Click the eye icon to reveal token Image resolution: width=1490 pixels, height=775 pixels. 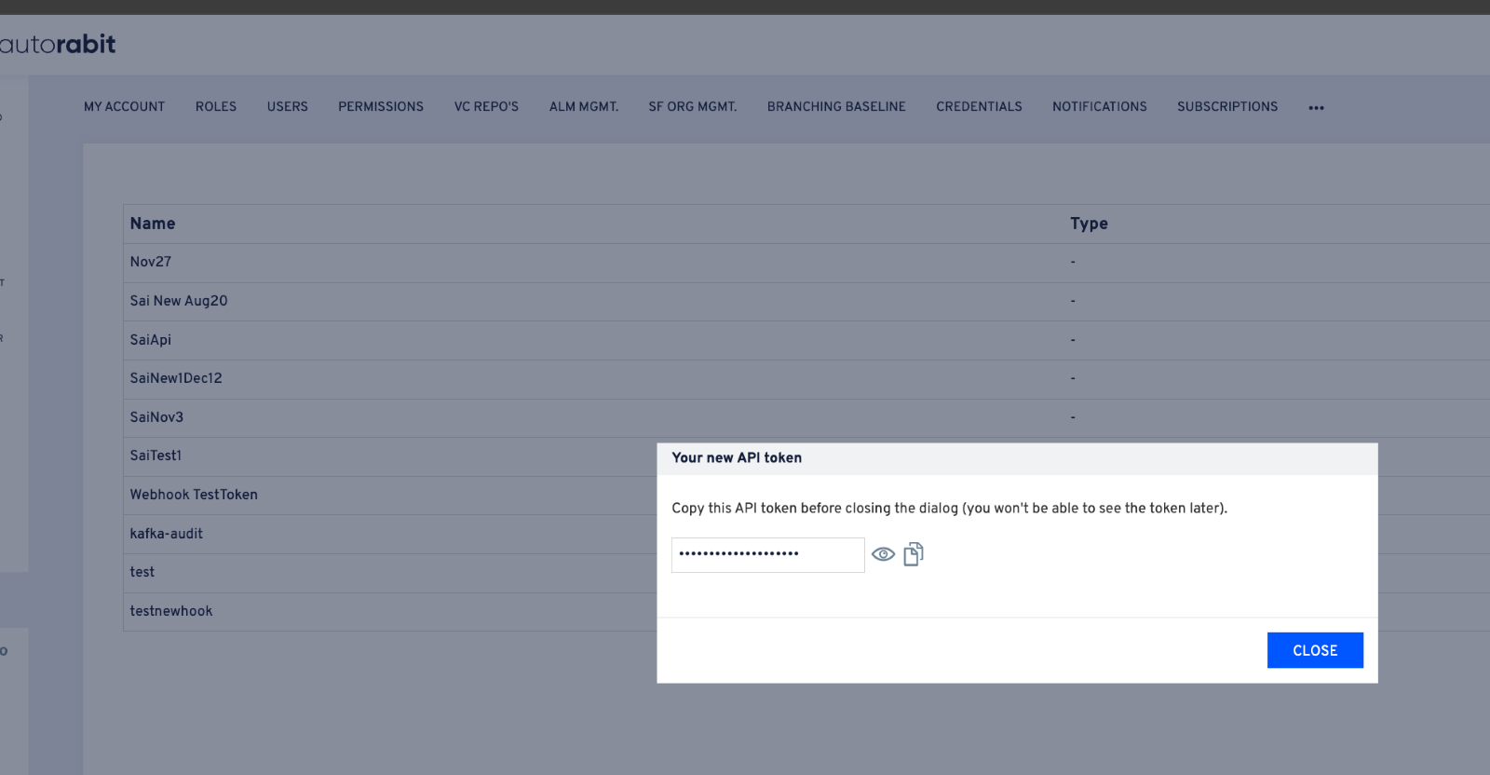[x=883, y=554]
